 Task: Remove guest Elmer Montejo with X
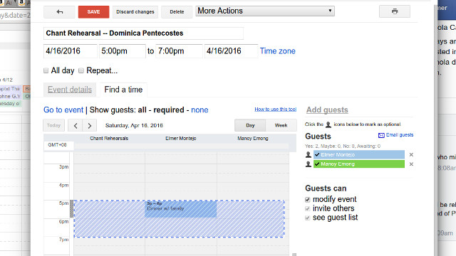[x=411, y=155]
